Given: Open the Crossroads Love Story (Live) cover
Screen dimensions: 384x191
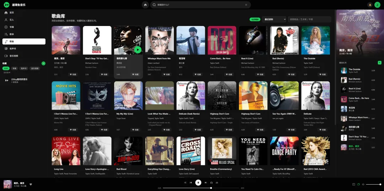Looking at the screenshot, I should [x=191, y=151].
